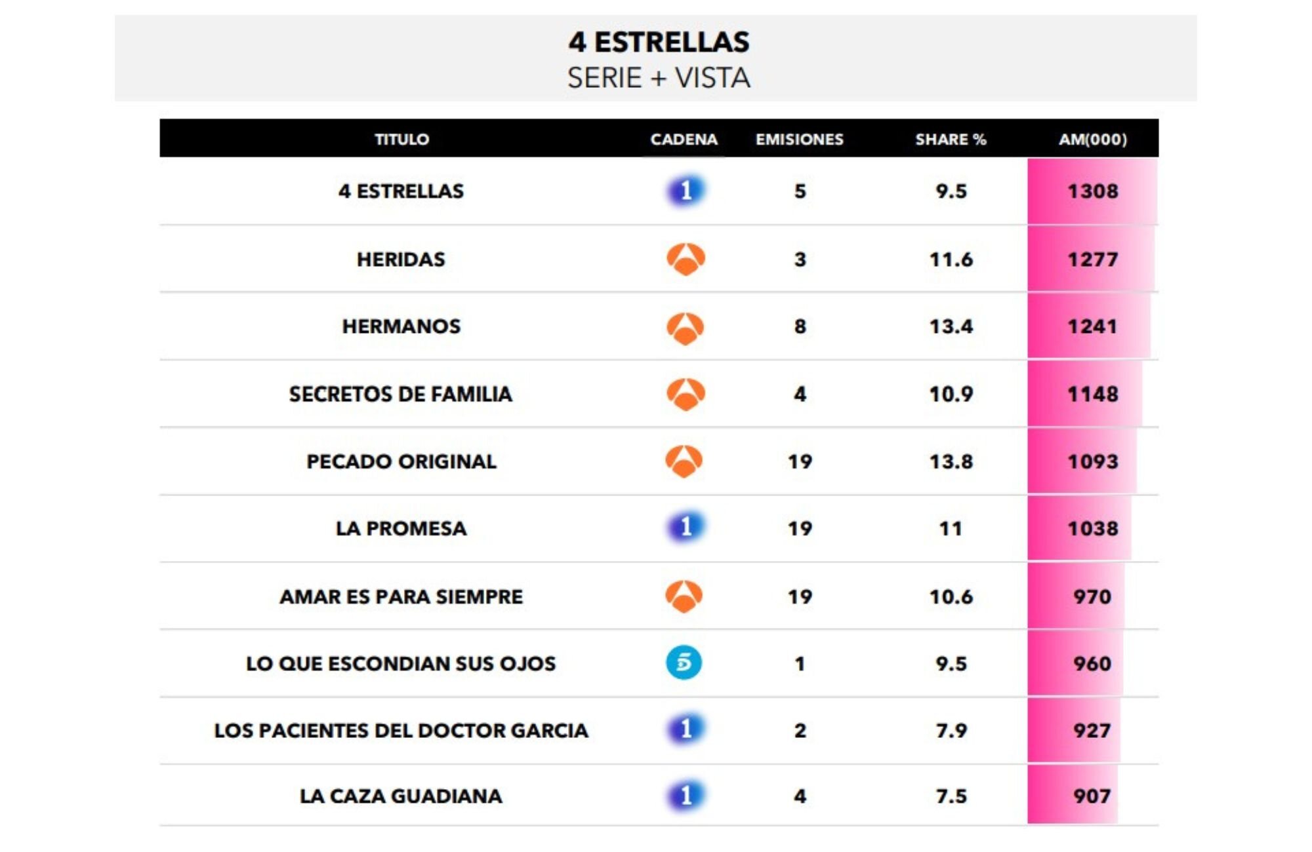Click Antena 3 logo in Hermanos row
The width and height of the screenshot is (1312, 852).
[686, 327]
